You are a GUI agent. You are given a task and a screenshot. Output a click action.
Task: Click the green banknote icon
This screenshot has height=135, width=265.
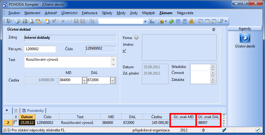(x=171, y=21)
